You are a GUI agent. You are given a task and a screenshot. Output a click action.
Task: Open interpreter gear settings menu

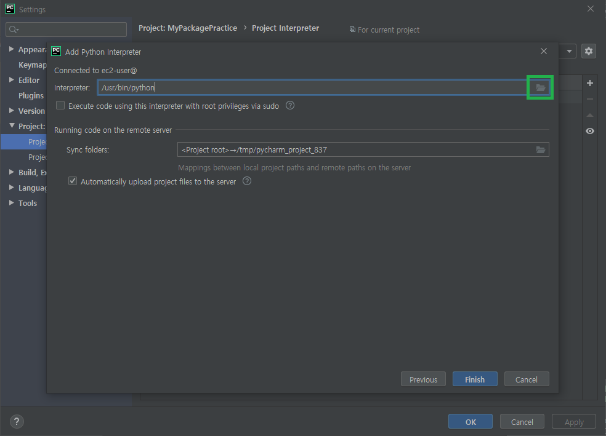click(x=589, y=51)
